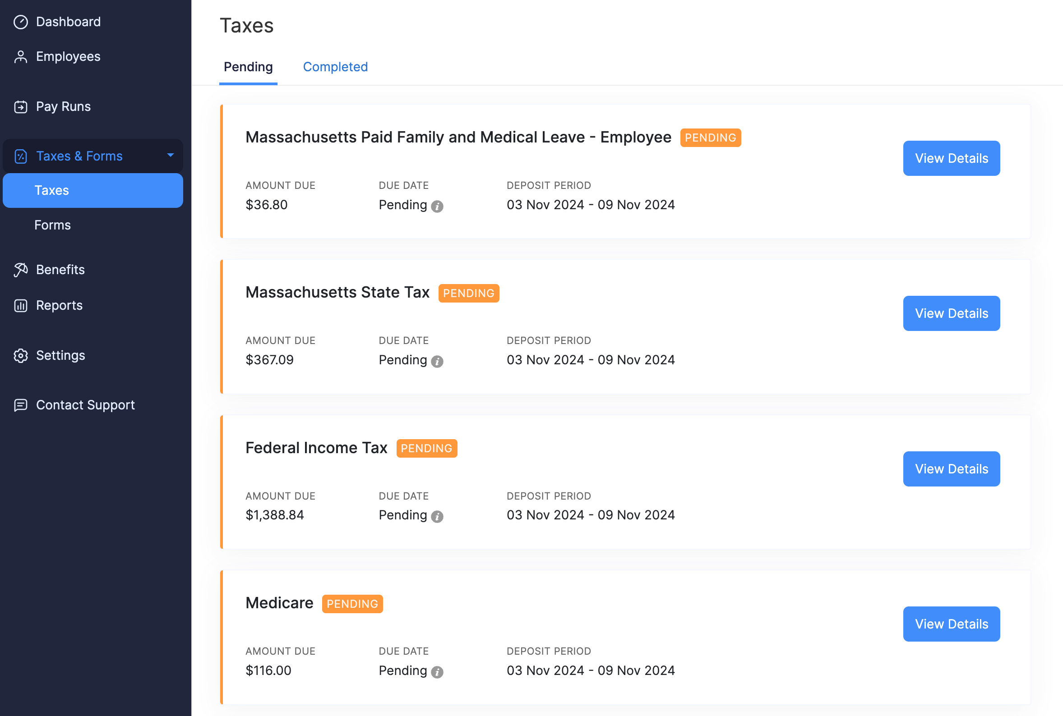Switch to the Completed tab

335,67
